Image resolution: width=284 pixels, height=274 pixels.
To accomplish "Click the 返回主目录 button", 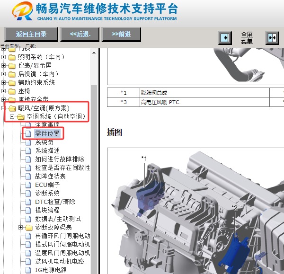I will (31, 35).
